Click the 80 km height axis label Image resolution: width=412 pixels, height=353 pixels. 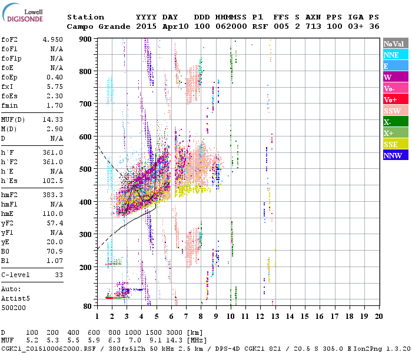88,306
